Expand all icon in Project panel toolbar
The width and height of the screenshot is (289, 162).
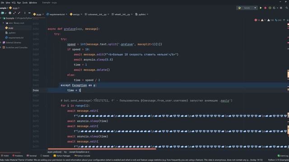[14, 13]
